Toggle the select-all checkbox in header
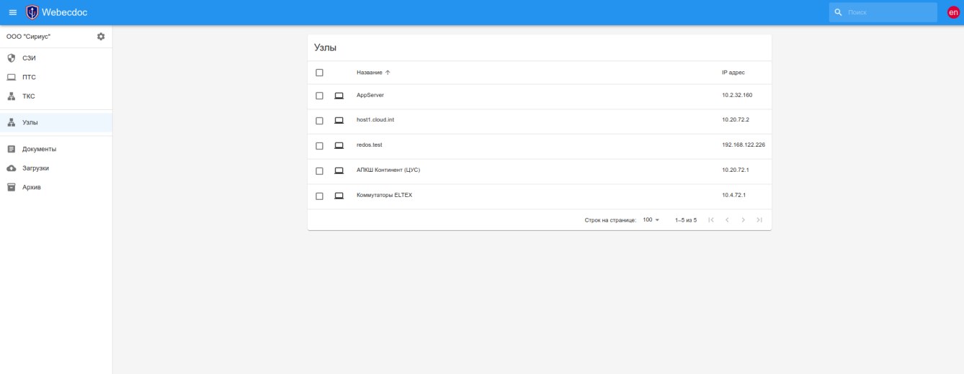The height and width of the screenshot is (374, 964). pyautogui.click(x=319, y=73)
